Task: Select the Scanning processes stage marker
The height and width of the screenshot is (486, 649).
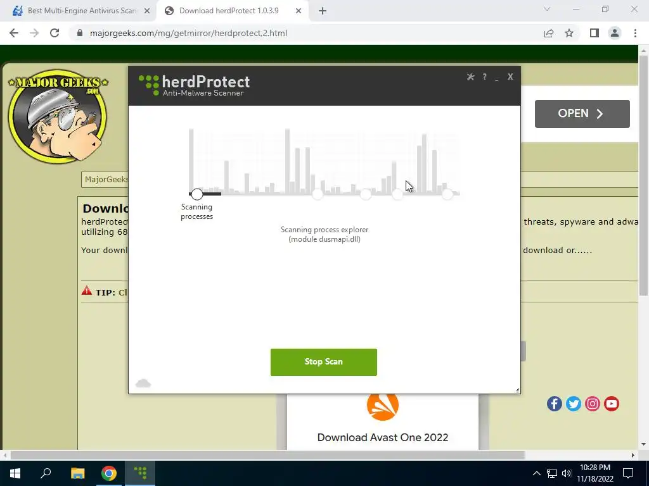Action: pyautogui.click(x=197, y=194)
